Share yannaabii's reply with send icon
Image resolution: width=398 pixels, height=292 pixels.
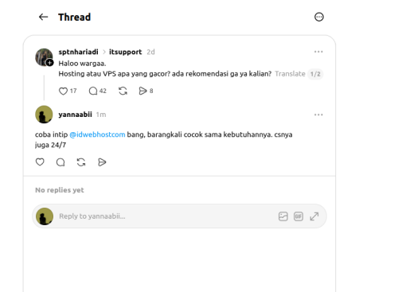(102, 162)
